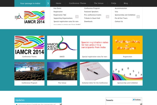Viewport: 157px width, 105px height.
Task: Open the Key Dates link
Action: tap(57, 8)
